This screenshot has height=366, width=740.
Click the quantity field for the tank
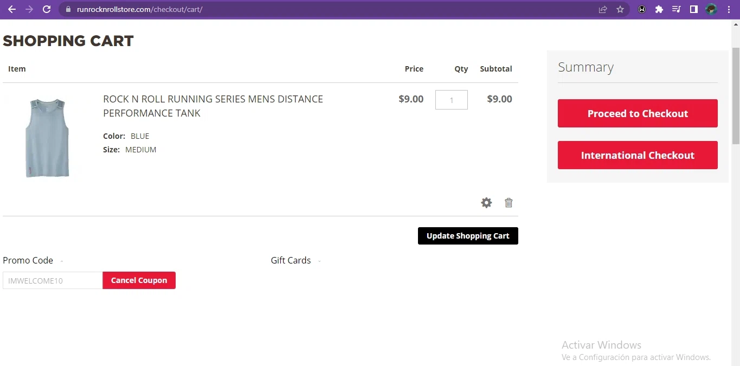click(451, 100)
